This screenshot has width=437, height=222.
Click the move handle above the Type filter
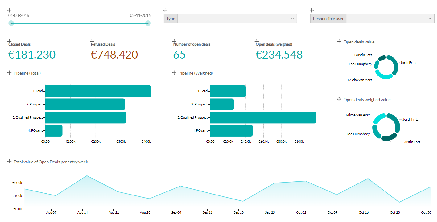coord(165,10)
